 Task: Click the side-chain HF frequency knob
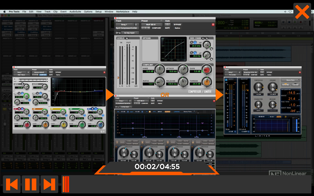click(x=207, y=45)
